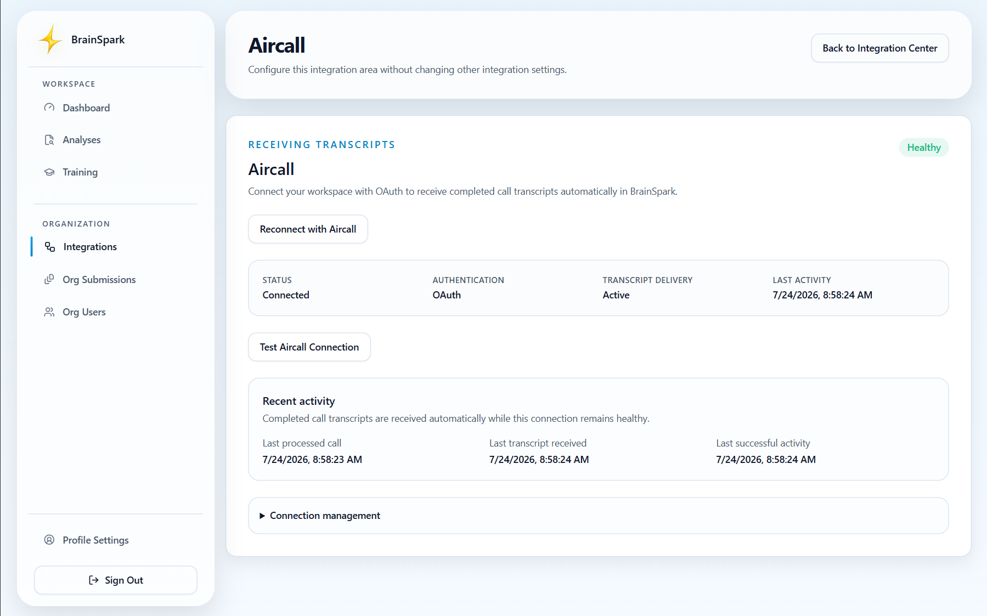
Task: Click the 'Configure this integration area' subtitle
Action: click(x=407, y=70)
